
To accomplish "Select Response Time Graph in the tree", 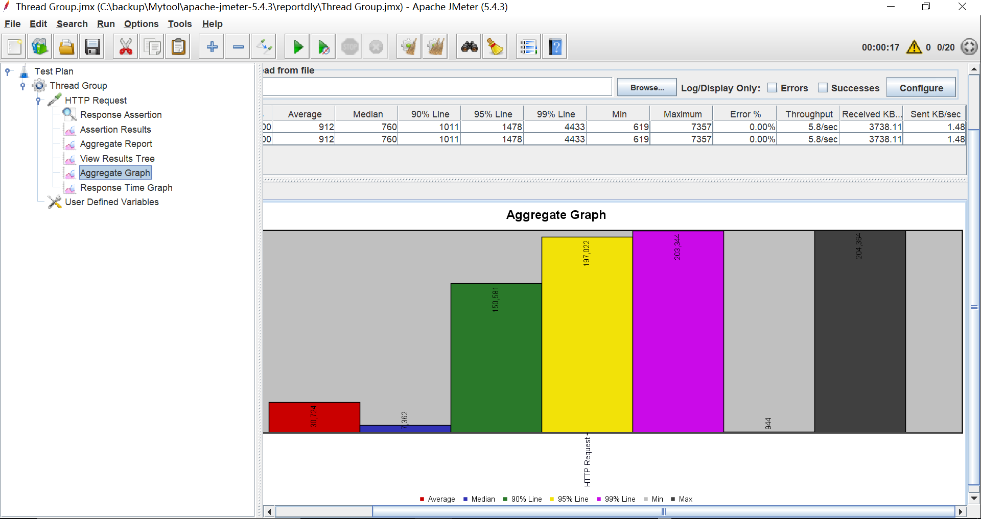I will click(x=126, y=188).
